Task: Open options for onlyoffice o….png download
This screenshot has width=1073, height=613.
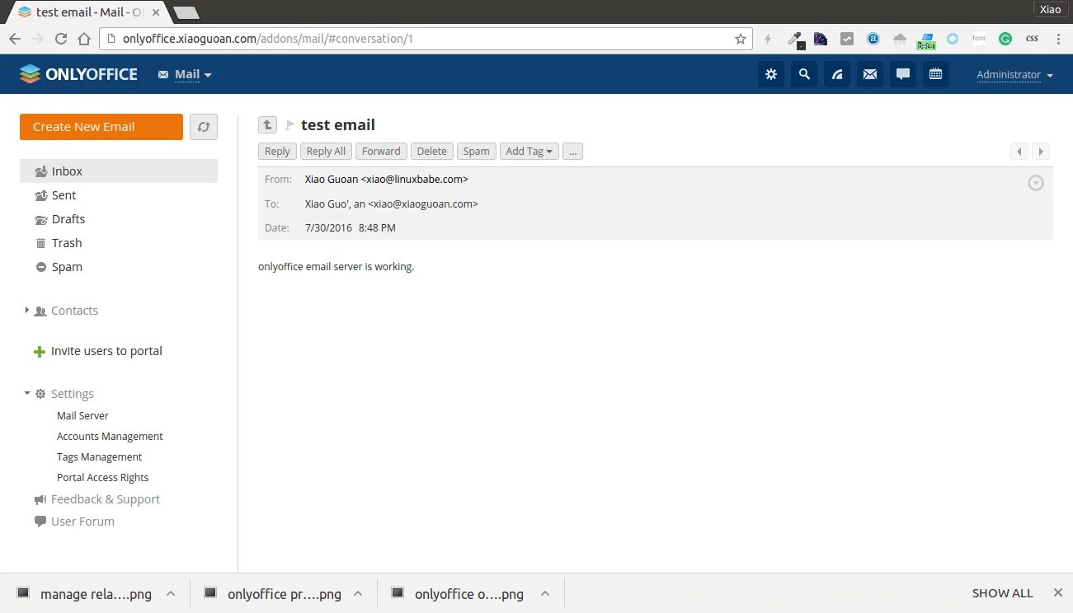Action: pyautogui.click(x=545, y=593)
